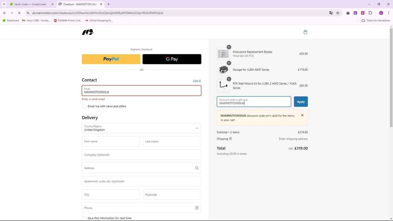Open Todos los marcadores folder

(376, 20)
